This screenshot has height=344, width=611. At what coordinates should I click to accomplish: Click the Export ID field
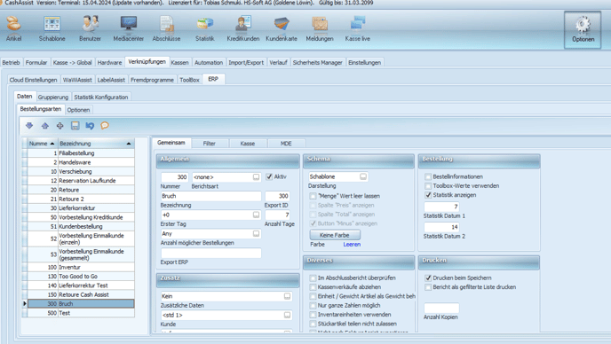277,196
